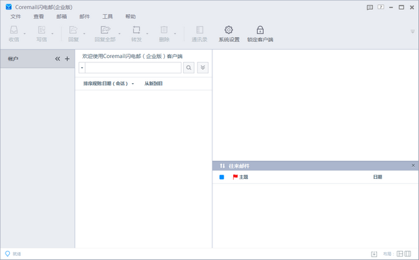The height and width of the screenshot is (260, 419).
Task: Click the 删除 delete icon
Action: pos(164,29)
